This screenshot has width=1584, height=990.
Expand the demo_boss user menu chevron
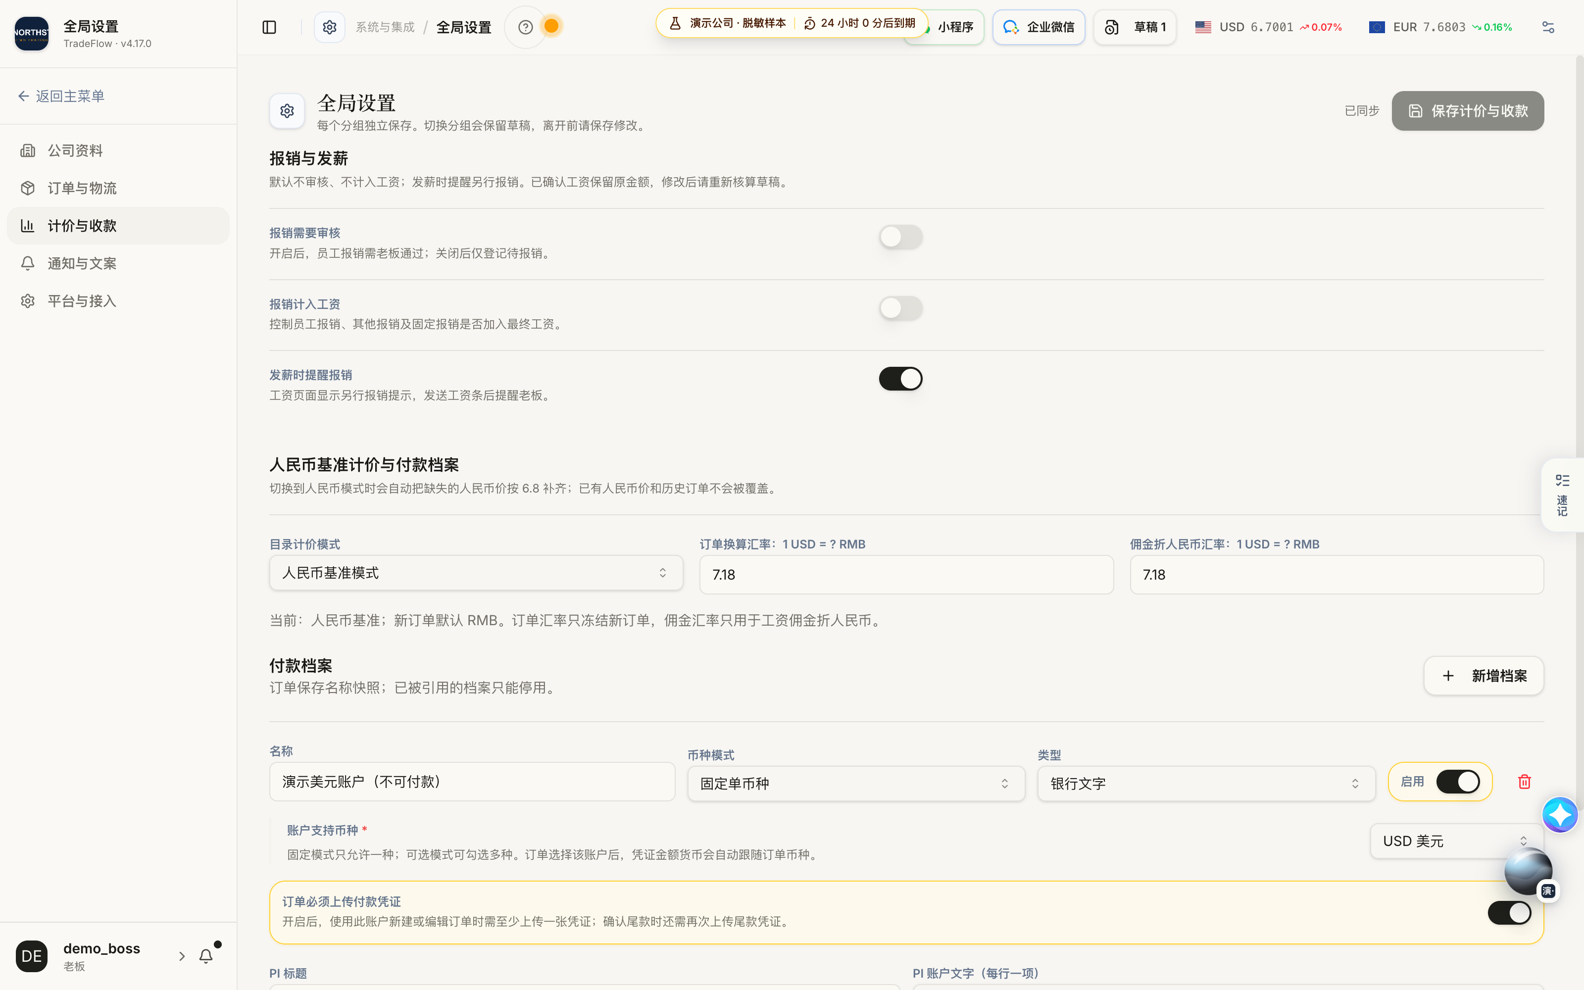point(182,956)
